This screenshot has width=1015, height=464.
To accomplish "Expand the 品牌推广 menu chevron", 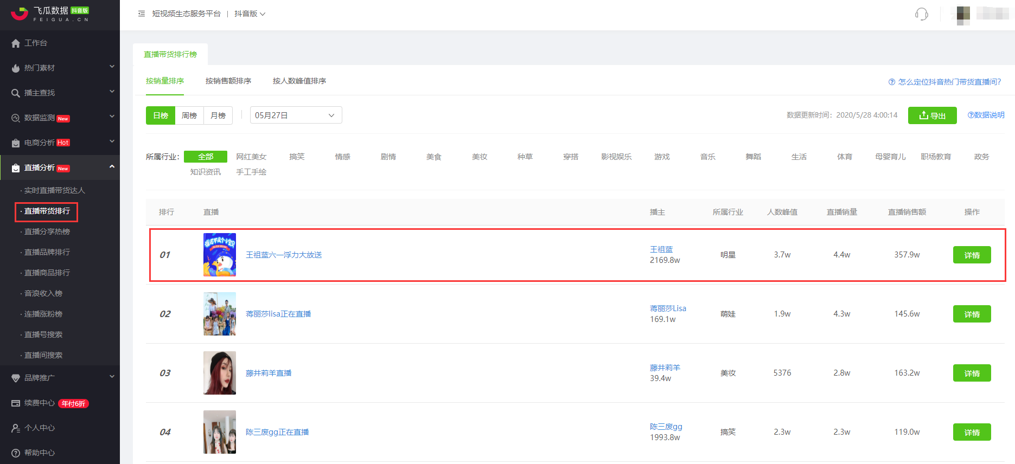I will pos(112,377).
